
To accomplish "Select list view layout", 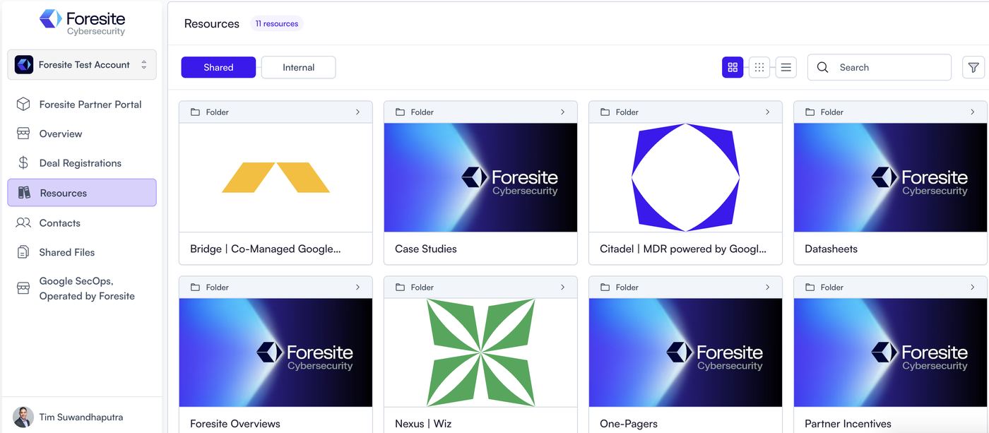I will pos(786,67).
